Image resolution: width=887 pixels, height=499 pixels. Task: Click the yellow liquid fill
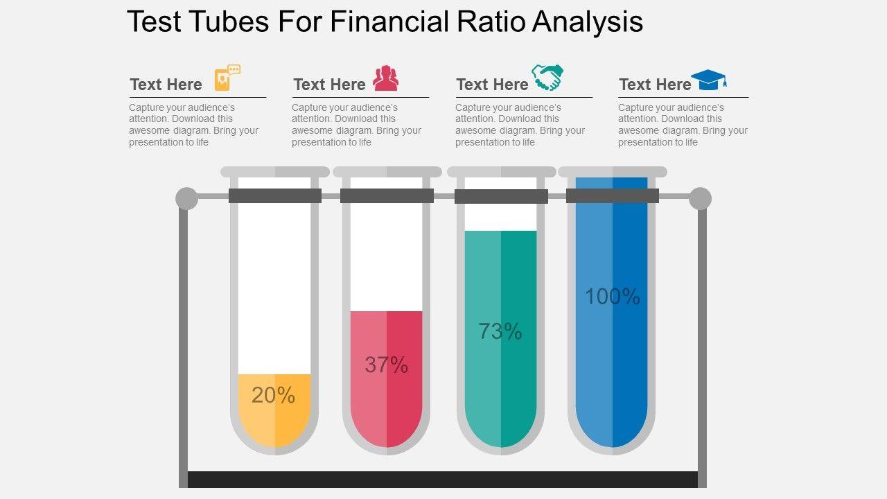(x=275, y=423)
